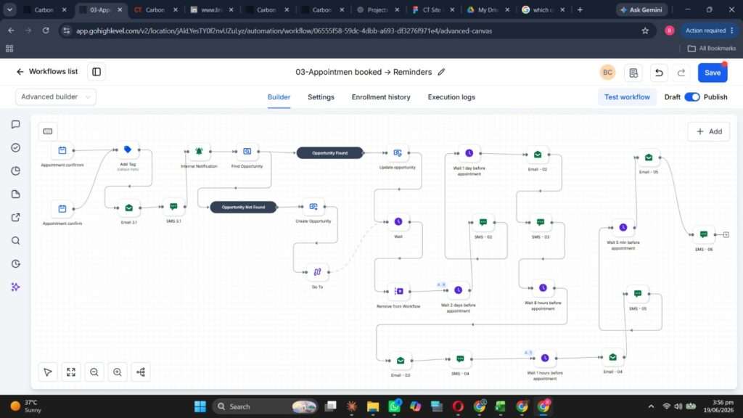Image resolution: width=743 pixels, height=418 pixels.
Task: Click the Go To node icon
Action: [318, 272]
